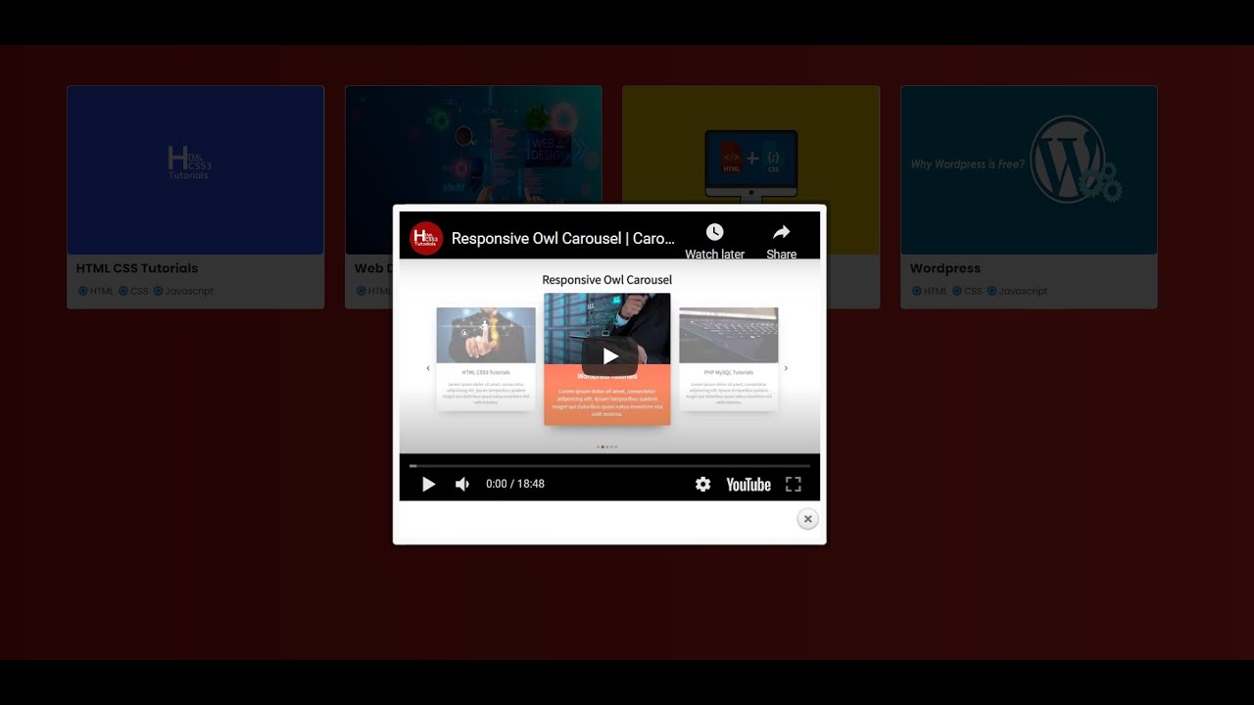This screenshot has height=705, width=1254.
Task: Open the HTML CSS Tutorials card thumbnail
Action: 195,170
